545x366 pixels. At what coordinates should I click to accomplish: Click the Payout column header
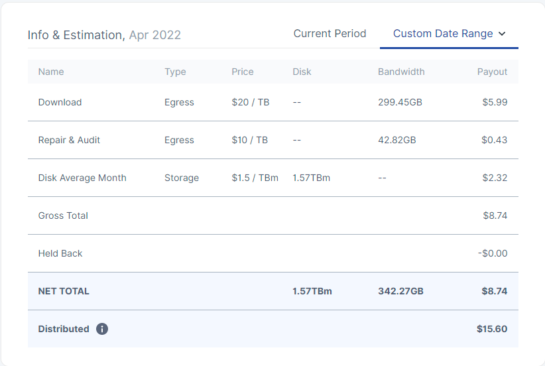point(492,72)
